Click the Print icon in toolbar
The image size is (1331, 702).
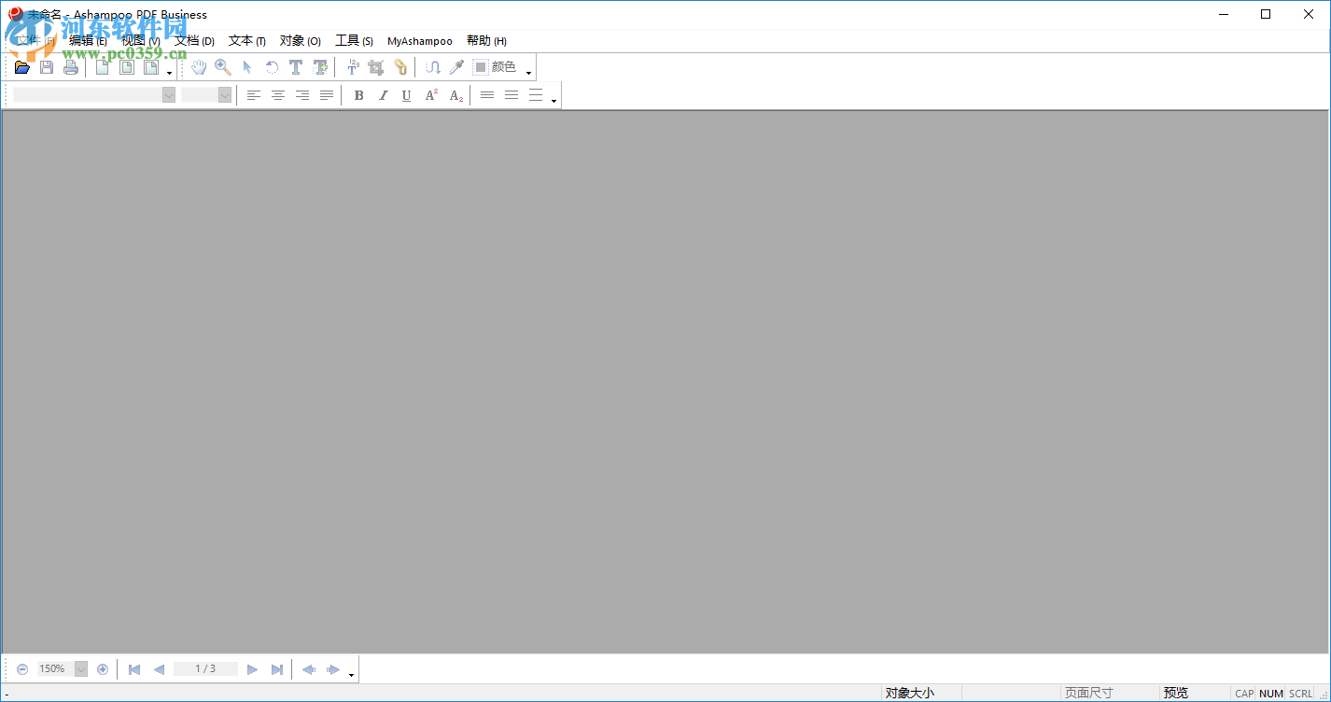[x=71, y=67]
